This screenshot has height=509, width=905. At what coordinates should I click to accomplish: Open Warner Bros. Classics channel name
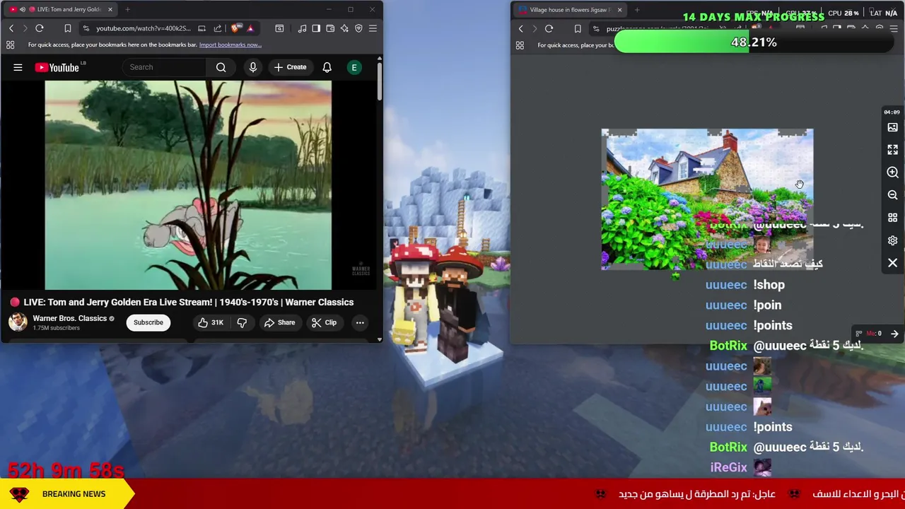tap(69, 318)
